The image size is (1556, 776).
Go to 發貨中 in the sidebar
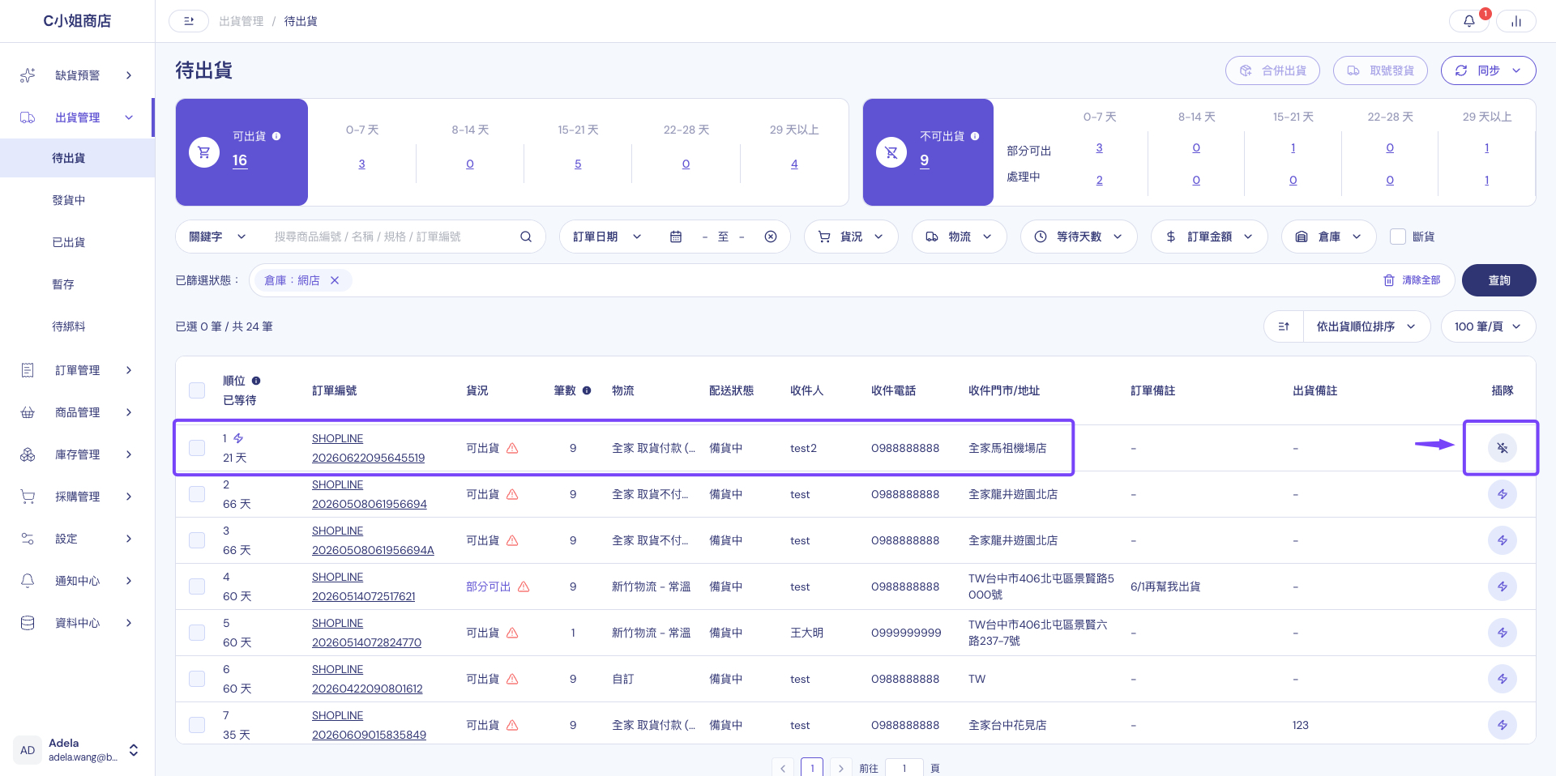point(69,200)
